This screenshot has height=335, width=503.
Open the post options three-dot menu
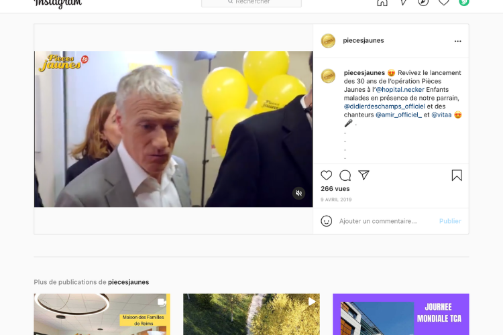458,41
